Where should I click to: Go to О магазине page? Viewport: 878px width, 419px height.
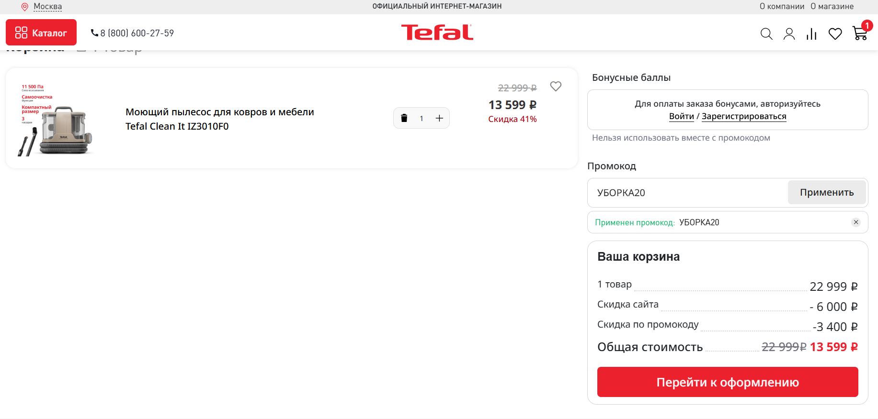[832, 6]
